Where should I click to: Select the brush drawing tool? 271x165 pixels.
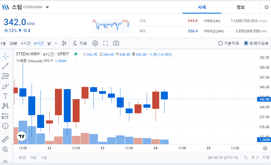[5, 86]
